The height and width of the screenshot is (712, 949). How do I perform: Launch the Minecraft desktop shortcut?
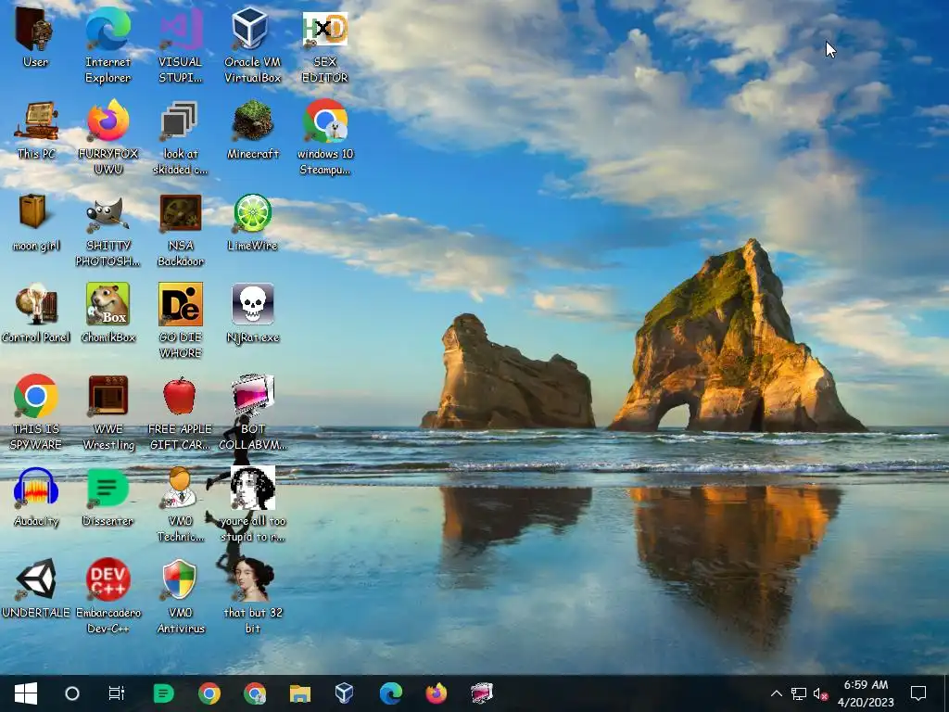pyautogui.click(x=252, y=130)
